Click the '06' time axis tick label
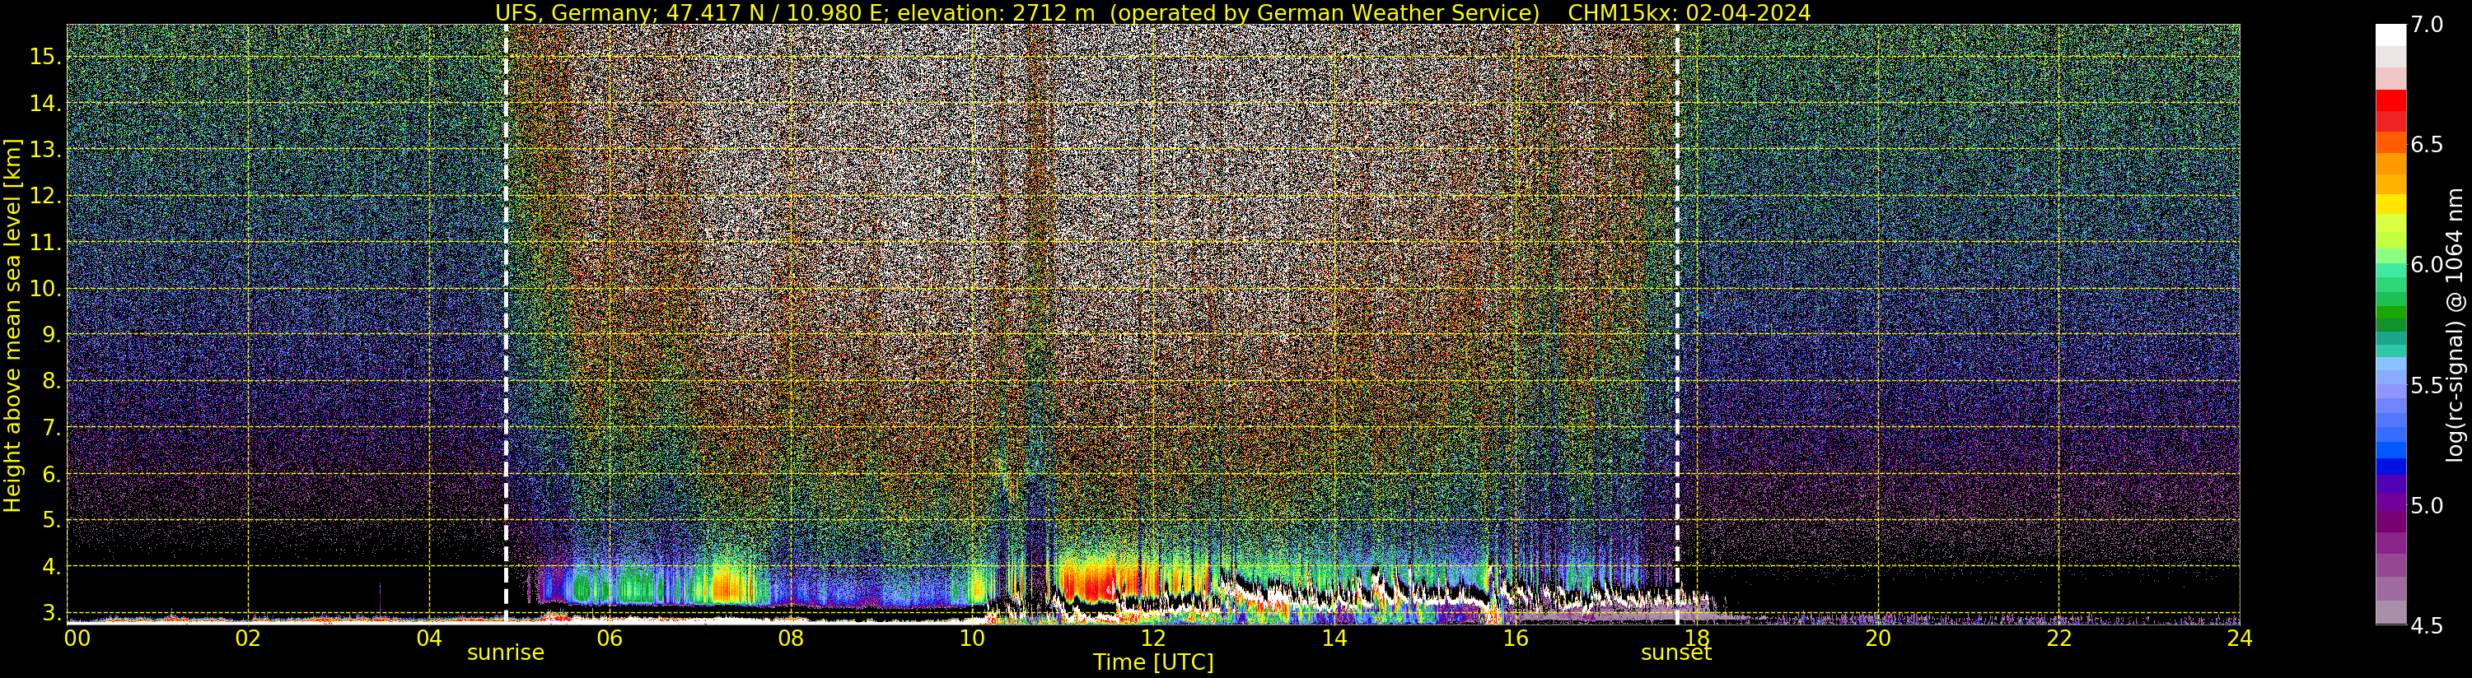The image size is (2472, 678). pyautogui.click(x=610, y=637)
